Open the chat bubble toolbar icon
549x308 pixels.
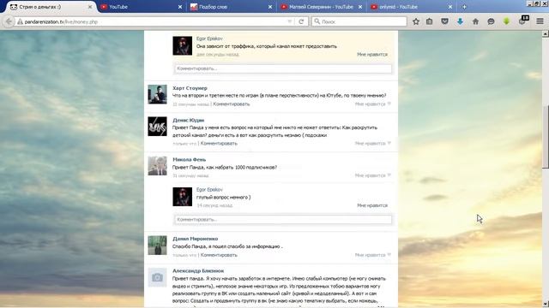(x=491, y=21)
